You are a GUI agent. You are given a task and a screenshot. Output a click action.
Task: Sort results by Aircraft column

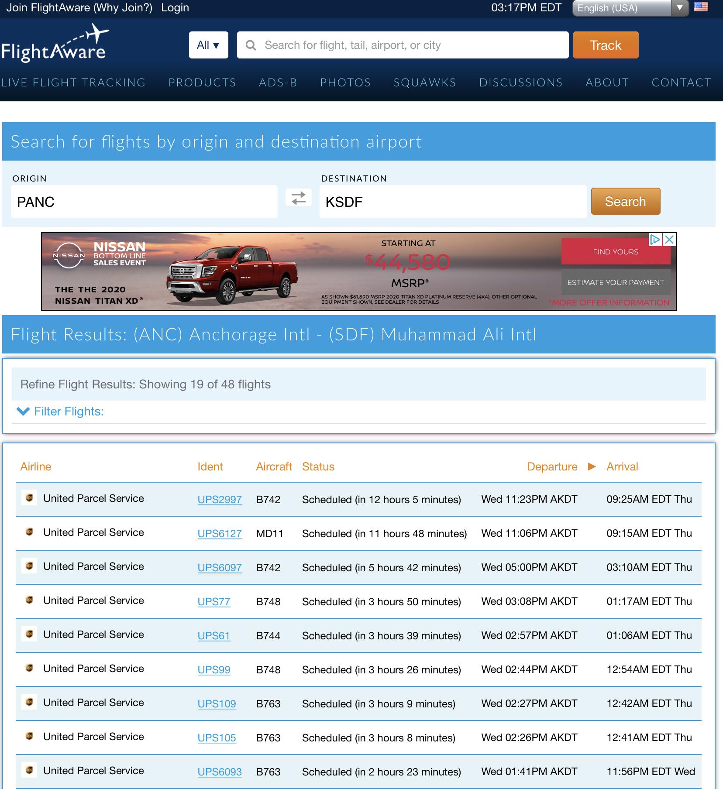pyautogui.click(x=274, y=467)
